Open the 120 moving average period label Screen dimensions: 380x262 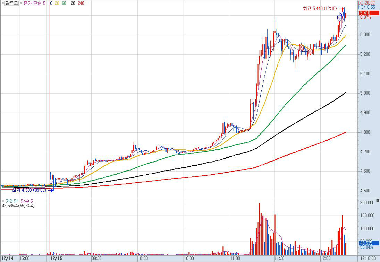click(x=73, y=3)
